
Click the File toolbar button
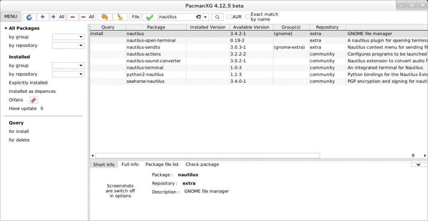click(136, 17)
